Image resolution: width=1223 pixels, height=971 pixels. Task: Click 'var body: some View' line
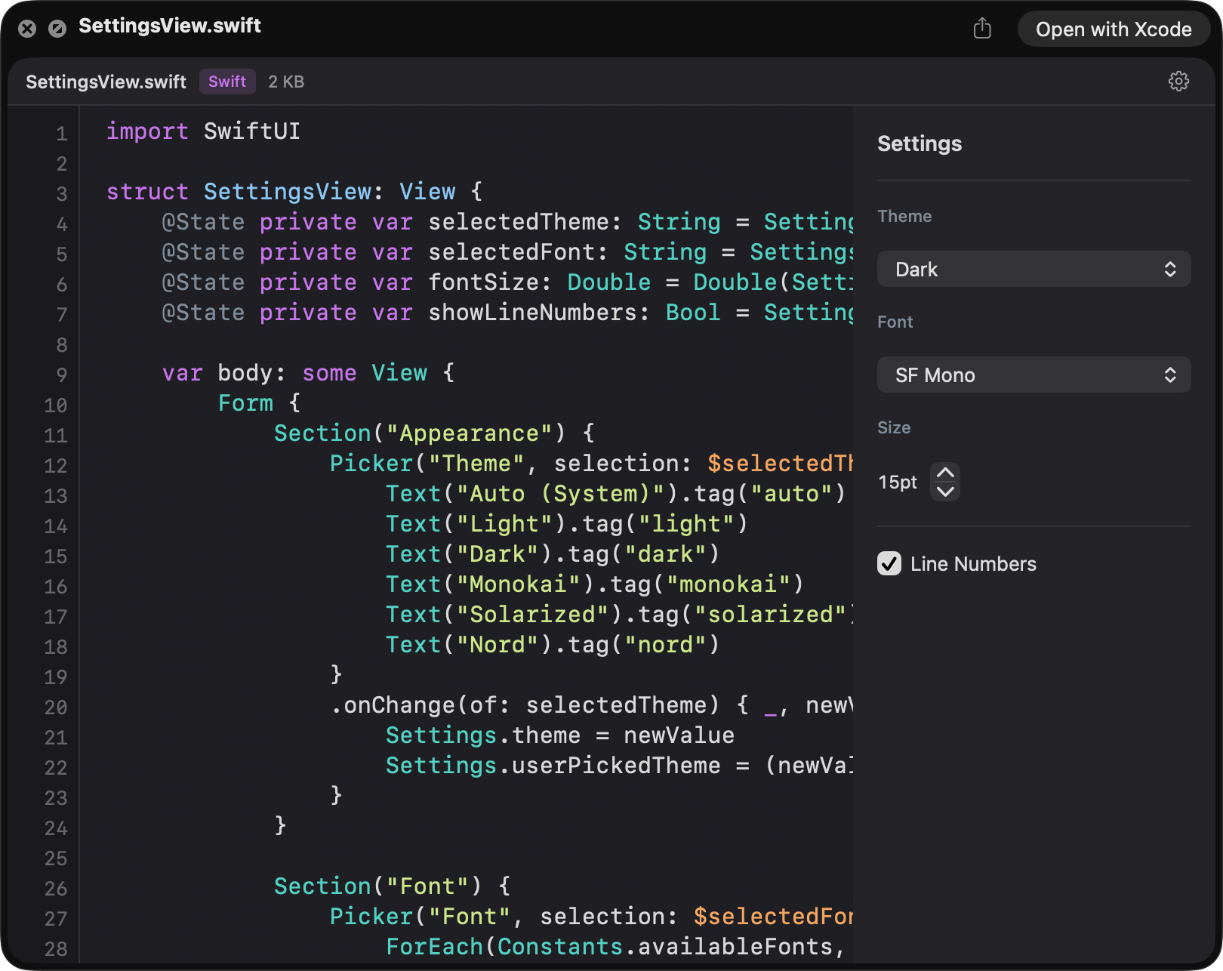pos(309,373)
